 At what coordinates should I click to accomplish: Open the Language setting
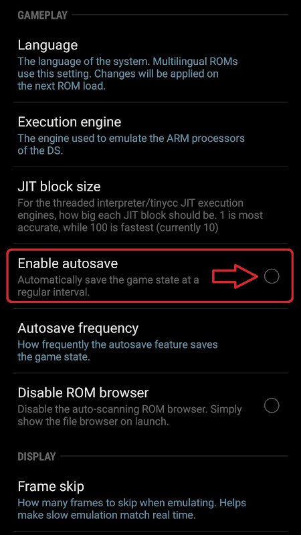[150, 65]
